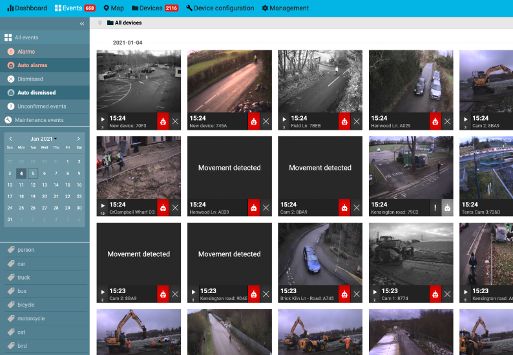Screen dimensions: 513x355
Task: Open the Brick Kiln Ln blue car thumbnail
Action: (x=320, y=254)
